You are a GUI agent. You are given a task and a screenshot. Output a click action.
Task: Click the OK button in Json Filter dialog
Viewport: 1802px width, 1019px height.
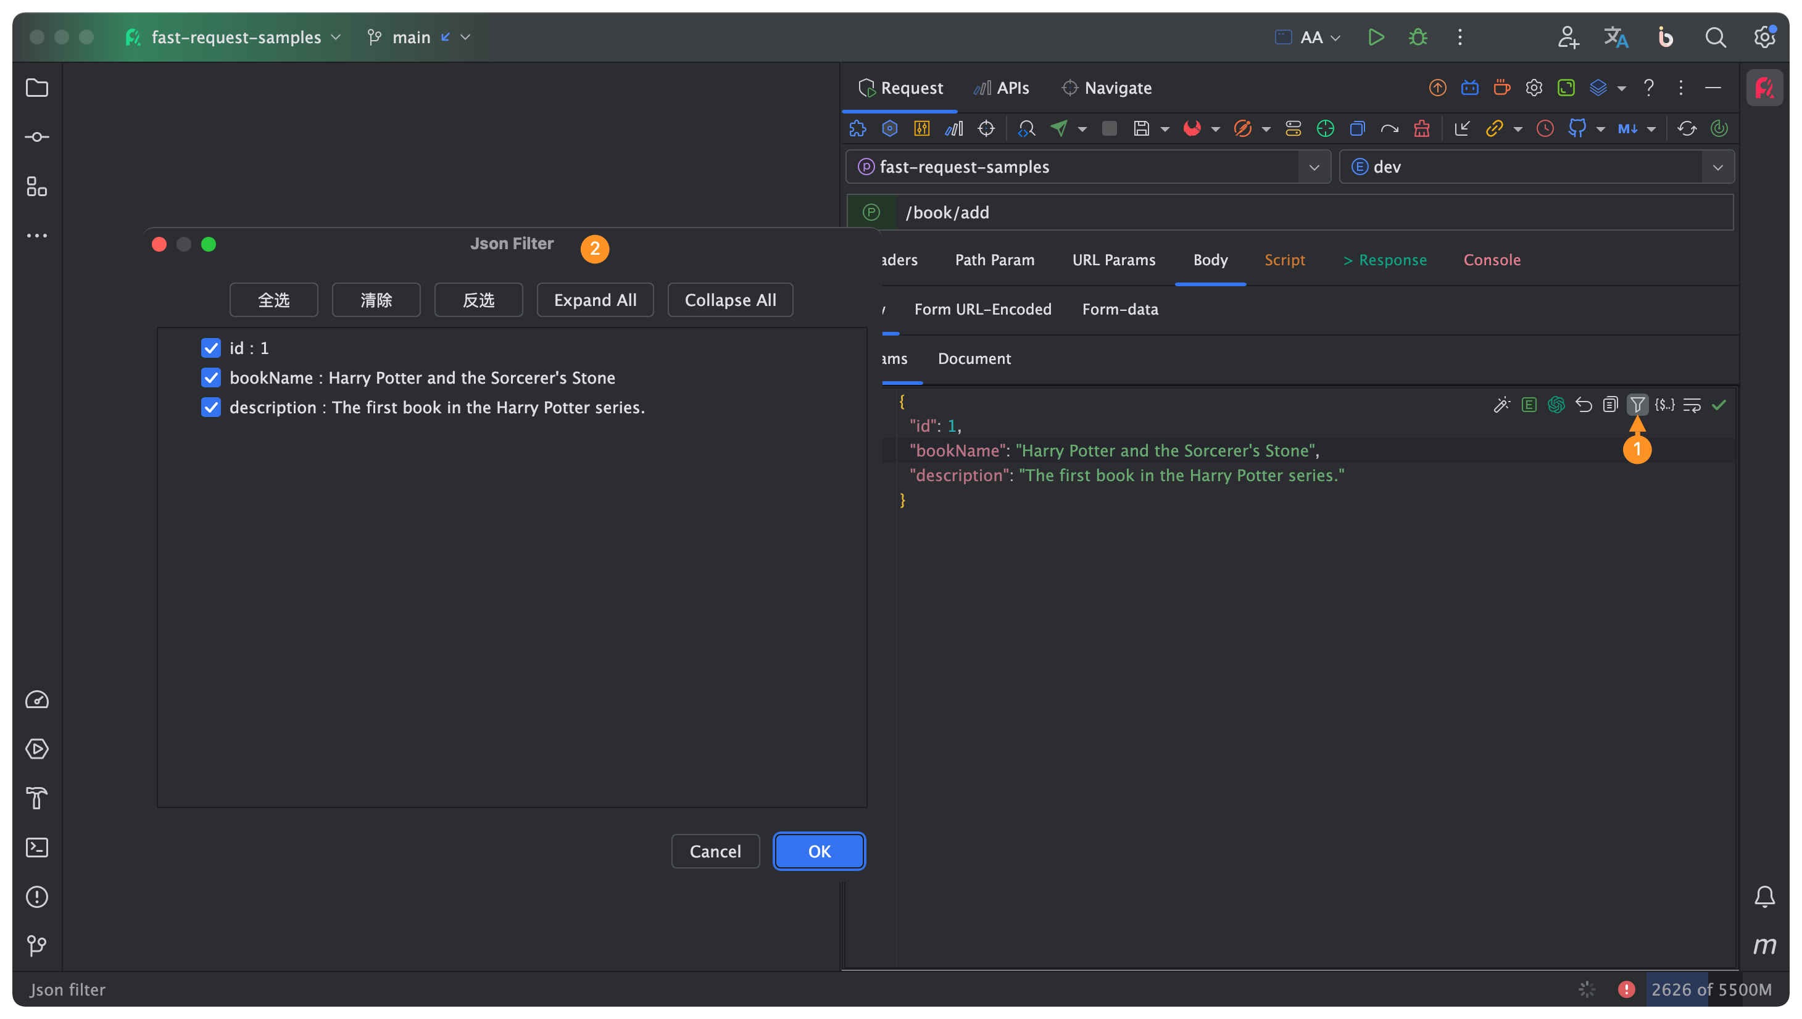coord(818,851)
